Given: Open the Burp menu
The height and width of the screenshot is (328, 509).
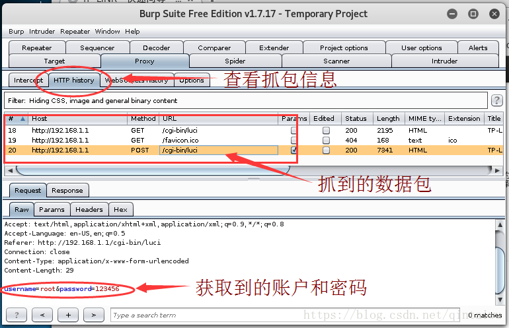Looking at the screenshot, I should pyautogui.click(x=17, y=32).
